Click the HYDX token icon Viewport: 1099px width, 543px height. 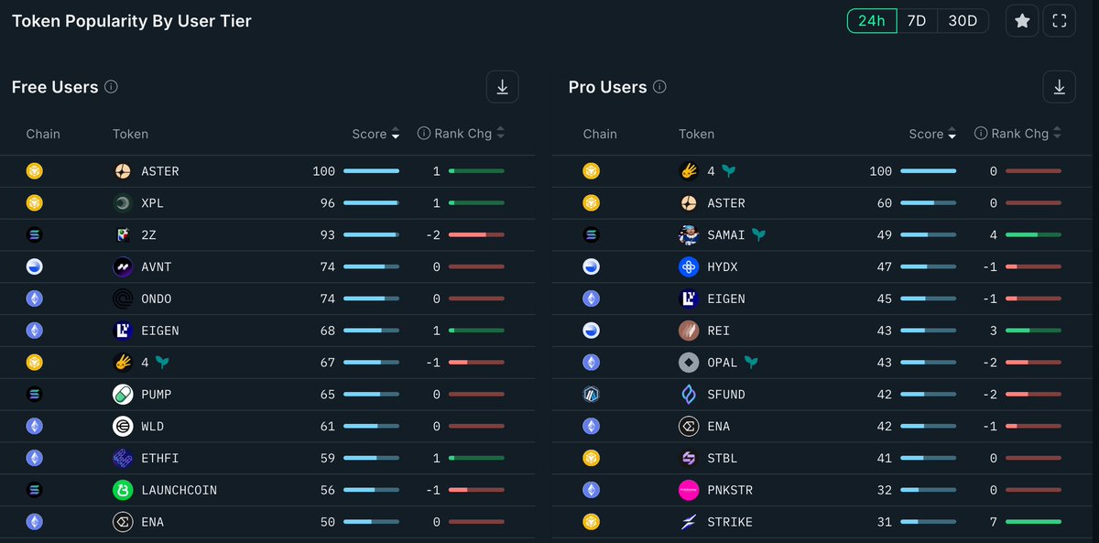690,266
